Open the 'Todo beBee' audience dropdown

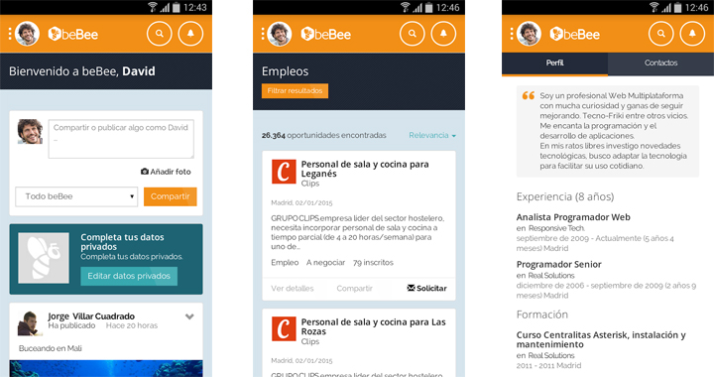pyautogui.click(x=76, y=196)
